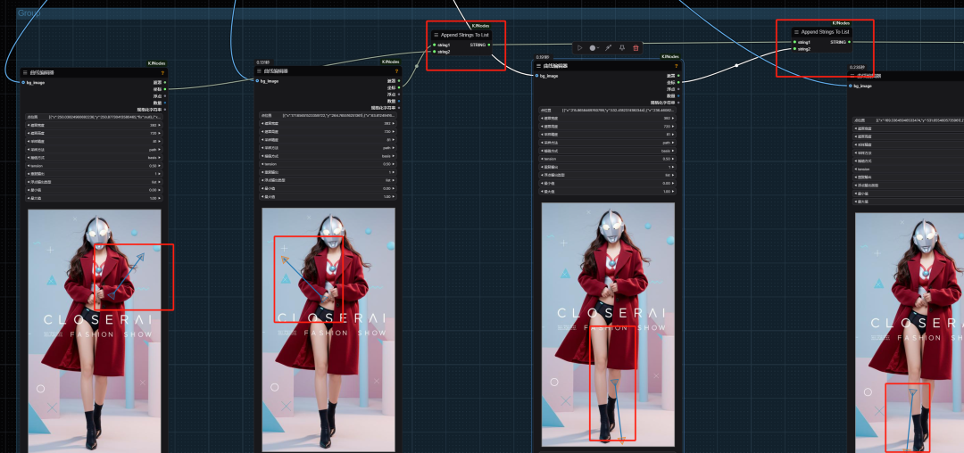964x453 pixels.
Task: Click the points coordinate text field in selected node
Action: [606, 110]
